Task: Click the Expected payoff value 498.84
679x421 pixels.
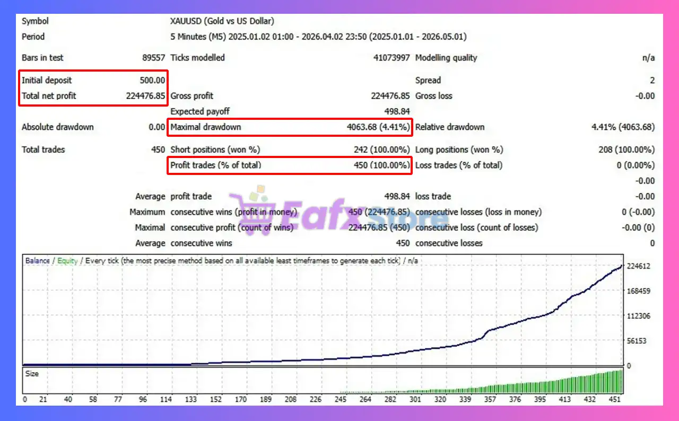Action: [x=397, y=112]
